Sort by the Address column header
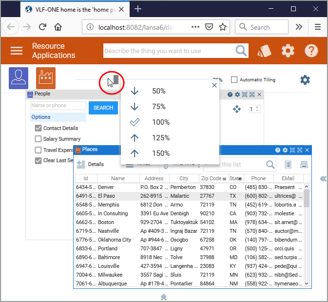This screenshot has height=302, width=328. (154, 178)
